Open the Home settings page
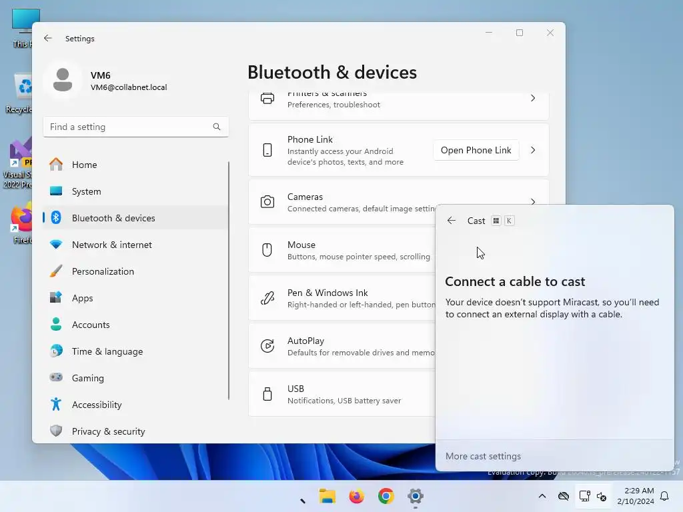The height and width of the screenshot is (512, 683). tap(135, 165)
